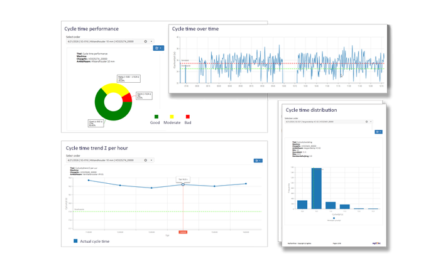Click the Bad legend label
Image resolution: width=448 pixels, height=266 pixels.
(x=188, y=122)
